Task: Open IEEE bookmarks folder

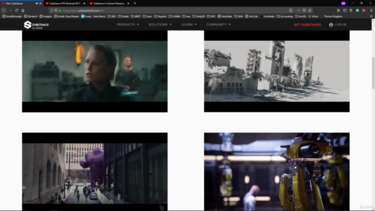Action: point(112,16)
